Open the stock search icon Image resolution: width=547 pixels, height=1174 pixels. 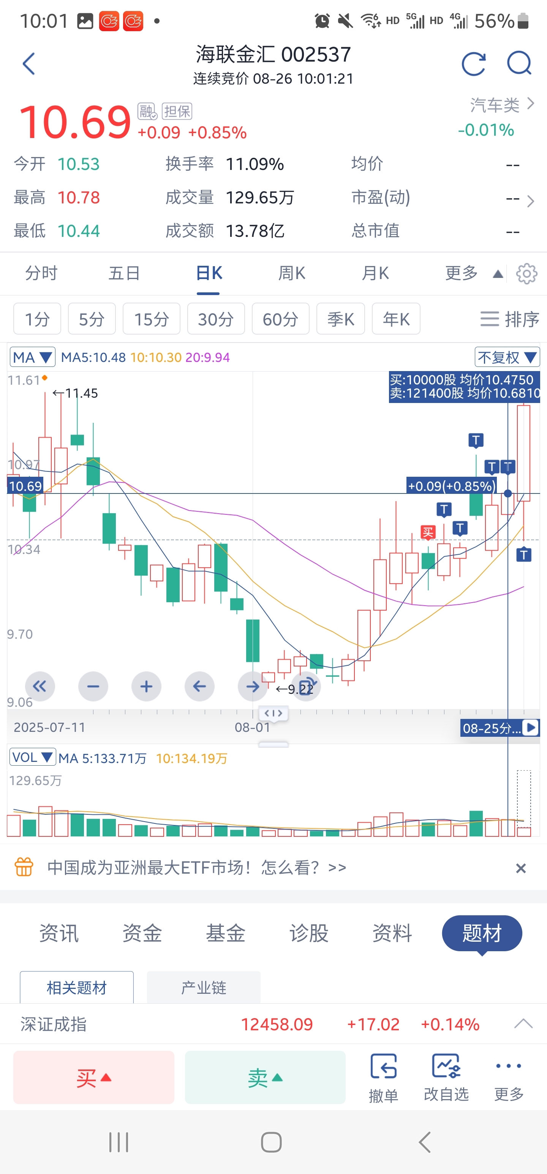pos(520,64)
